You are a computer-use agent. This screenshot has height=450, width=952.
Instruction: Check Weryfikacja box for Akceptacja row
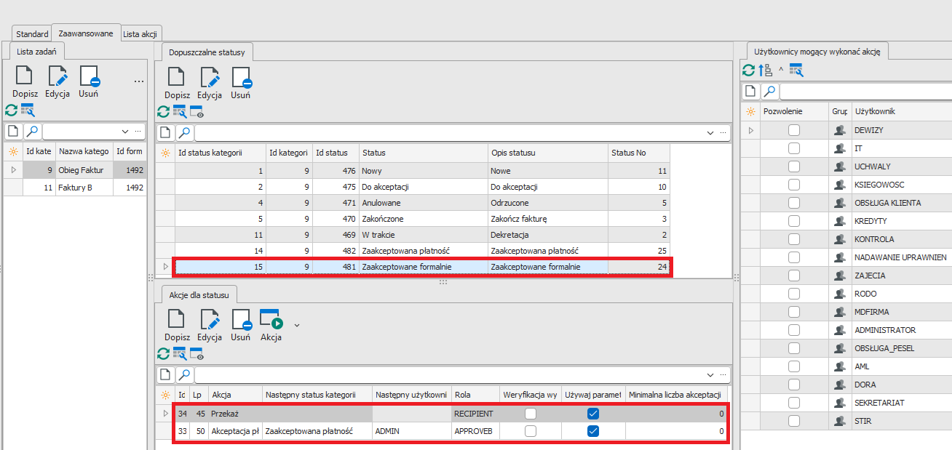click(531, 431)
